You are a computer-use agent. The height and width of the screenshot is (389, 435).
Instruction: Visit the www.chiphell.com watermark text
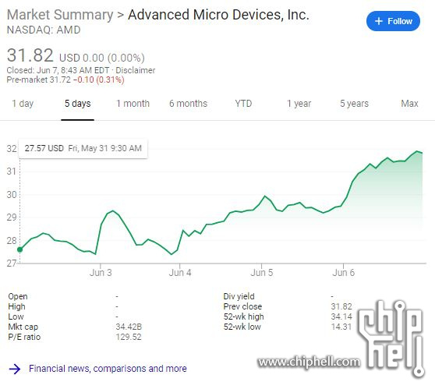click(309, 362)
